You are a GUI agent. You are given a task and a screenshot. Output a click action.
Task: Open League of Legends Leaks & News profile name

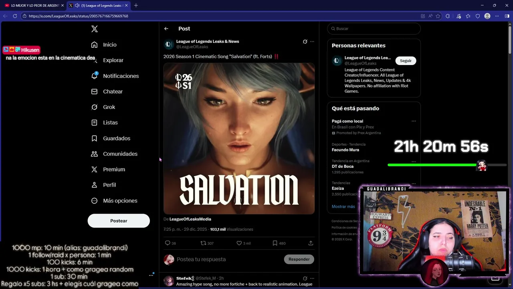[x=208, y=41]
